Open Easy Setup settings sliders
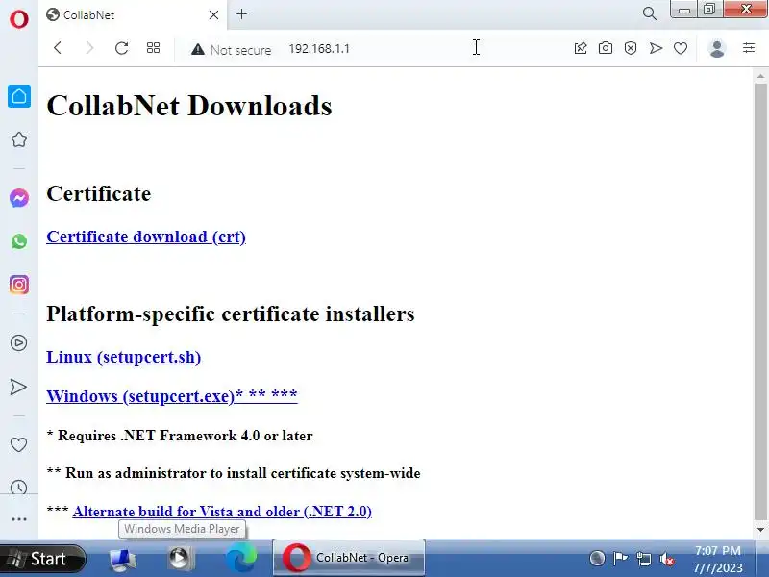Screen dimensions: 769x577 pyautogui.click(x=749, y=48)
